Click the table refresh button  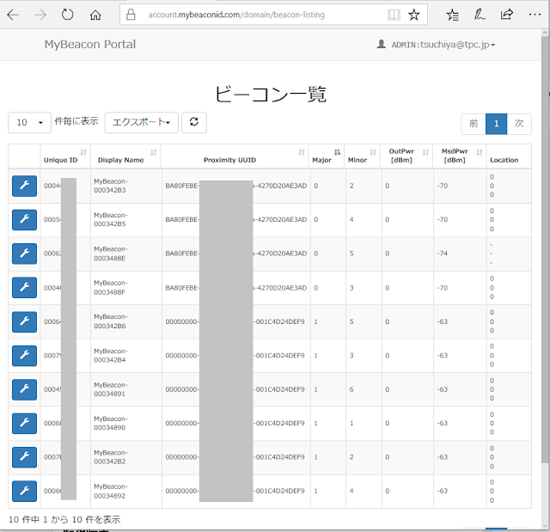pos(194,122)
